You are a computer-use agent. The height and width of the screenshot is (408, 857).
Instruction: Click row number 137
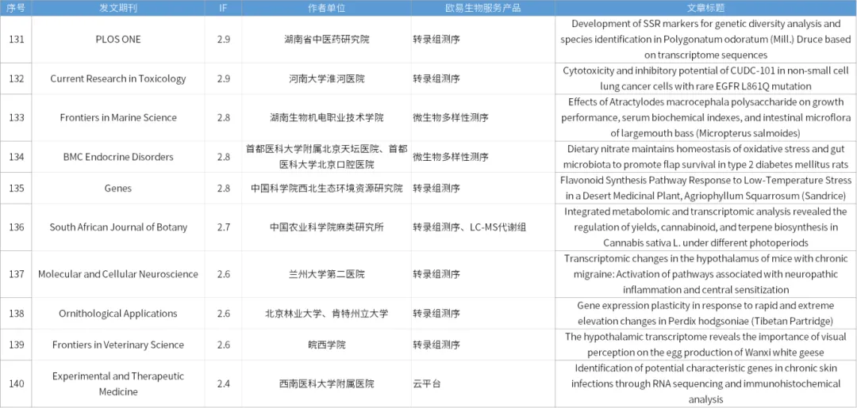[16, 274]
